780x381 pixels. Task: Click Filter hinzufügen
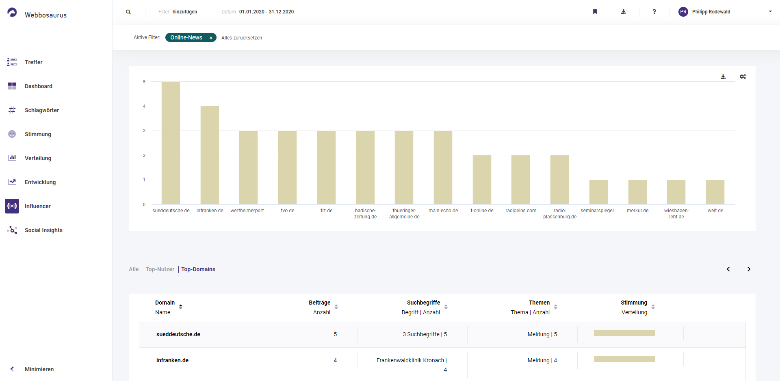178,12
